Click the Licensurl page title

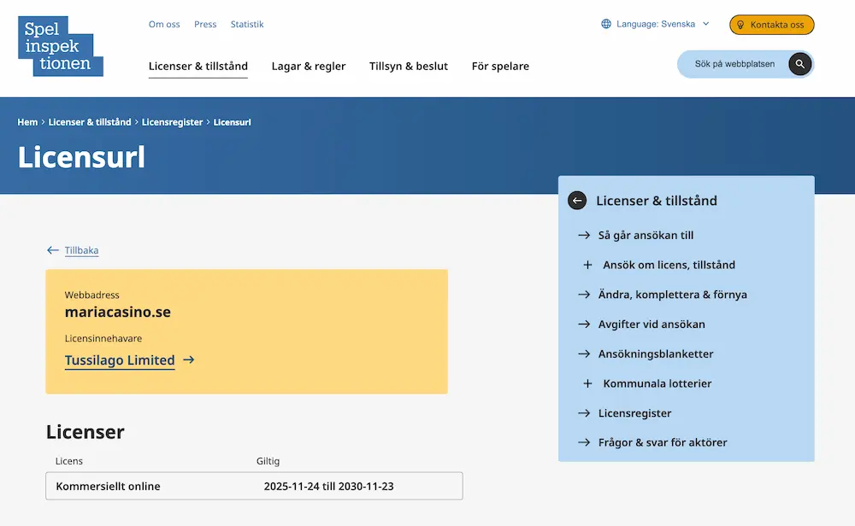(x=81, y=157)
